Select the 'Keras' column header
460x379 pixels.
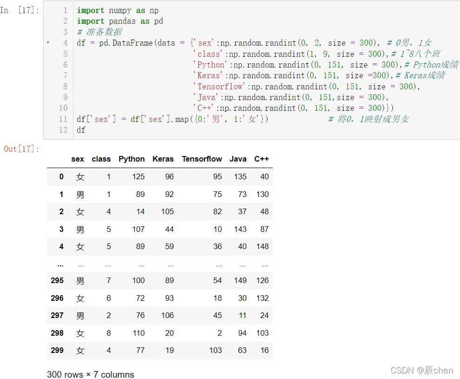[x=163, y=159]
